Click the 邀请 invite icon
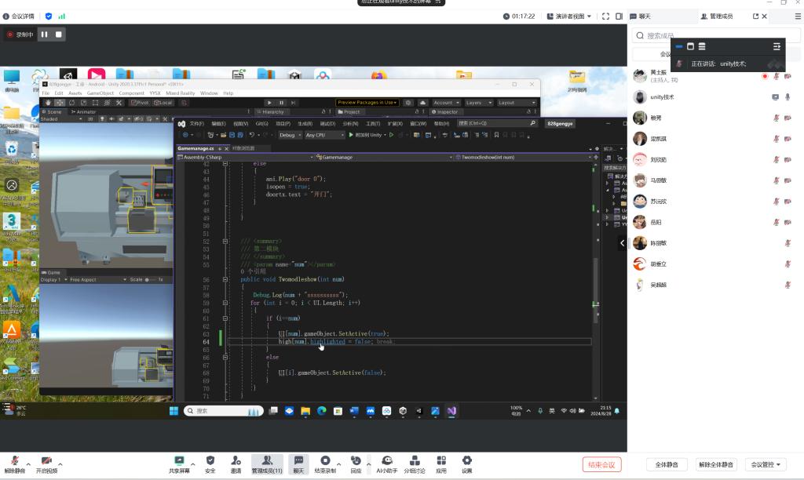Viewport: 804px width, 480px height. (x=236, y=460)
